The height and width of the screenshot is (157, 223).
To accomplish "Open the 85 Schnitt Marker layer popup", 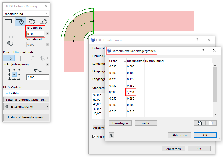I will 26,107.
